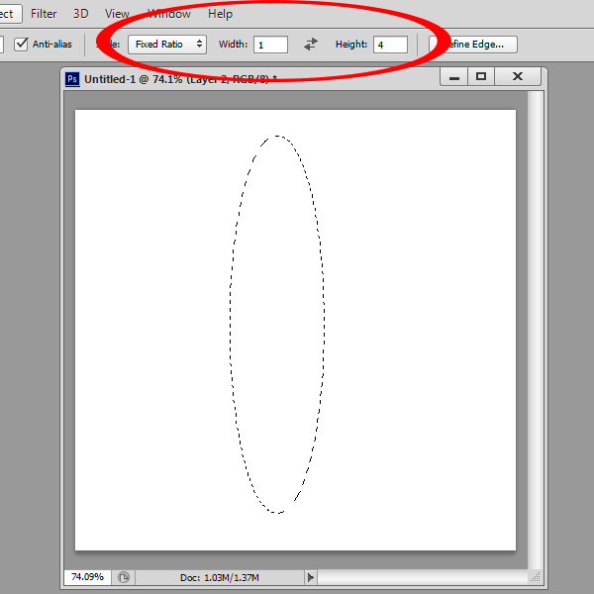Click the Refine Edge button

(473, 45)
